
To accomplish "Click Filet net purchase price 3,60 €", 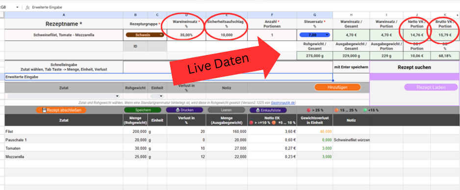I will [x=290, y=132].
